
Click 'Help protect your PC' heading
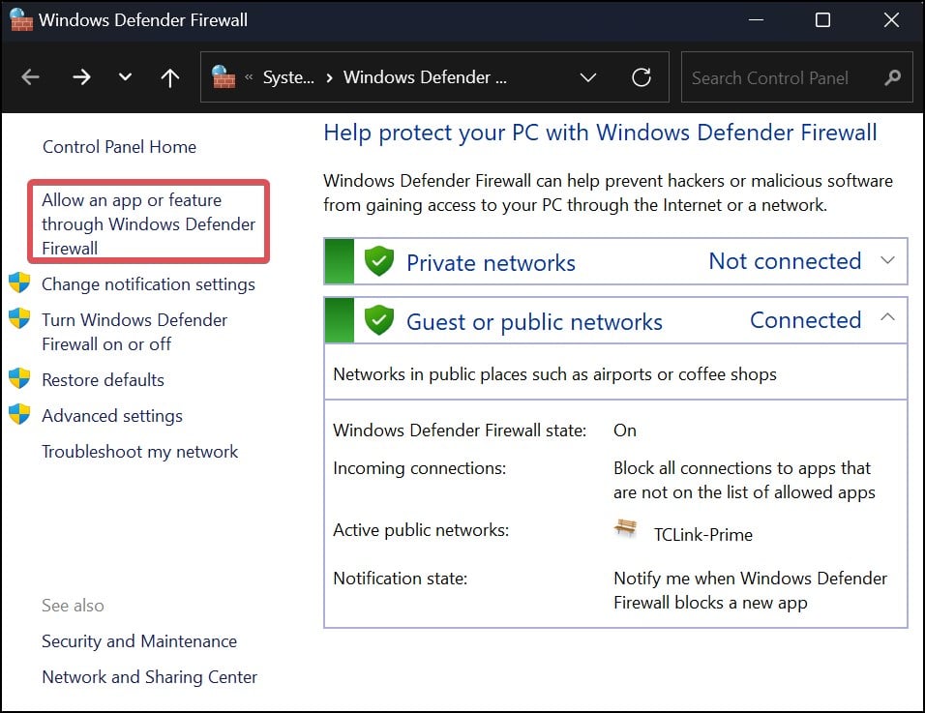click(x=601, y=133)
